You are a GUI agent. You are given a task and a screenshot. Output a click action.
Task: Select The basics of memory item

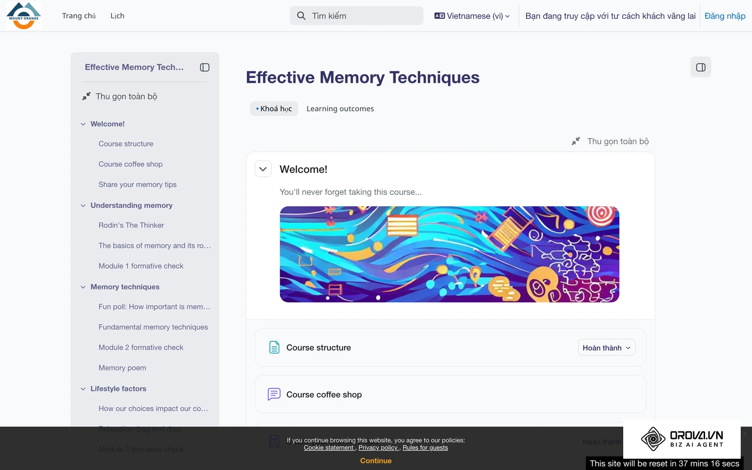[155, 245]
